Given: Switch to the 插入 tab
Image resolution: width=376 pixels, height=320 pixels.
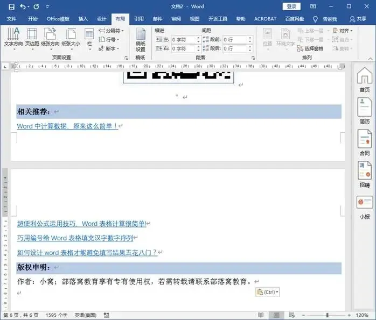Looking at the screenshot, I should 83,19.
